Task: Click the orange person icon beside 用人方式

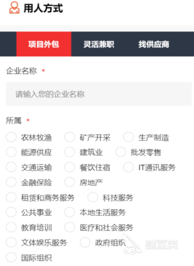Action: coord(14,7)
